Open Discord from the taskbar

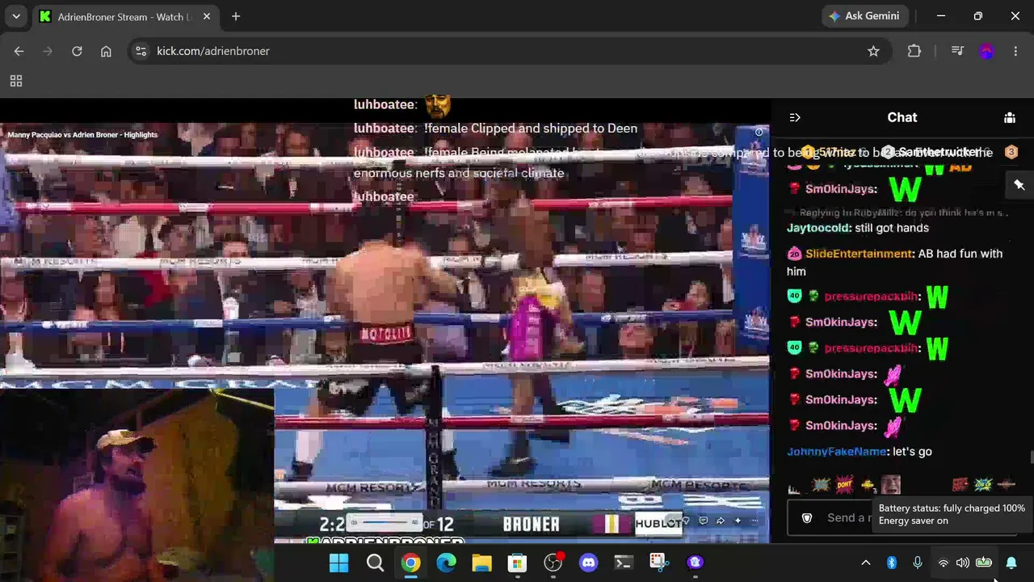pyautogui.click(x=588, y=563)
